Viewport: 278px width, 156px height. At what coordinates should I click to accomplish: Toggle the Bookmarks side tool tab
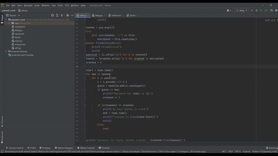2,137
